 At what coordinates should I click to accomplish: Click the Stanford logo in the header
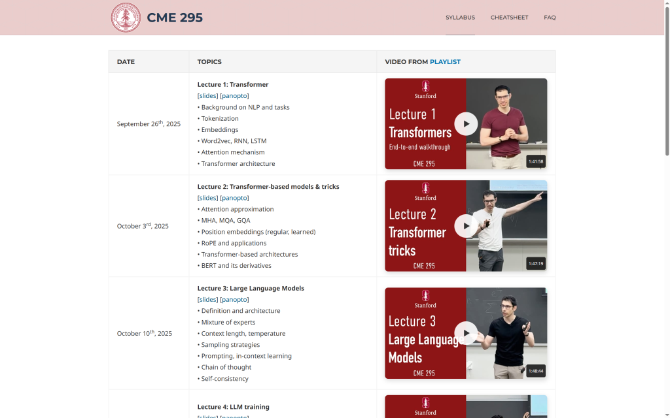(x=126, y=18)
